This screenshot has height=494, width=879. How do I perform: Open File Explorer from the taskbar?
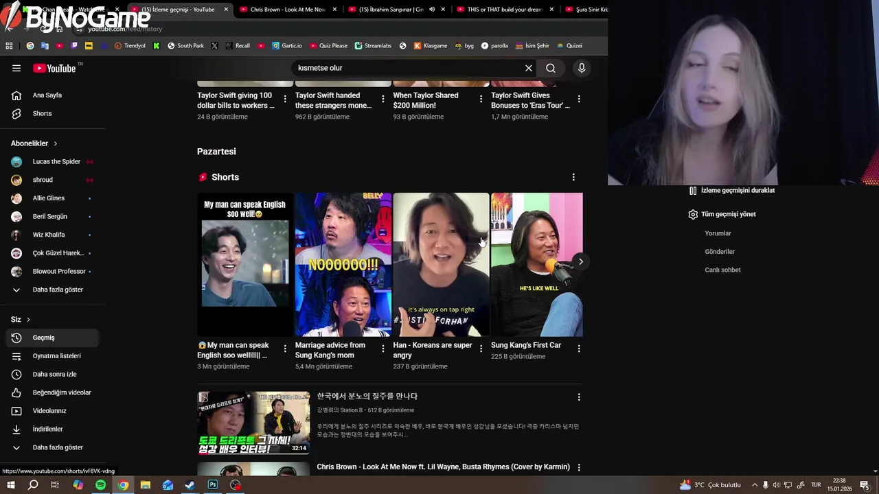tap(146, 485)
